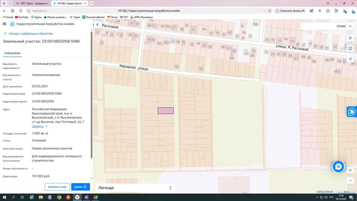The width and height of the screenshot is (357, 201).
Task: Collapse the side panel with double-chevron icon
Action: 97,25
